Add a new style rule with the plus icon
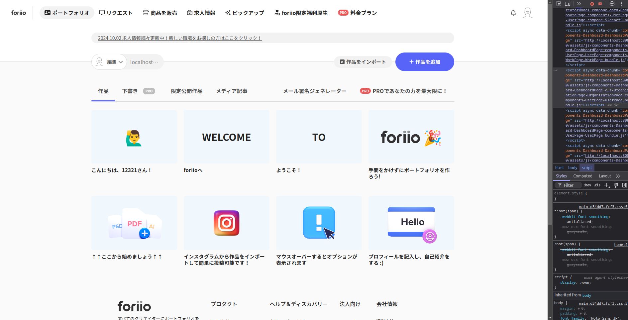The image size is (628, 320). 607,185
